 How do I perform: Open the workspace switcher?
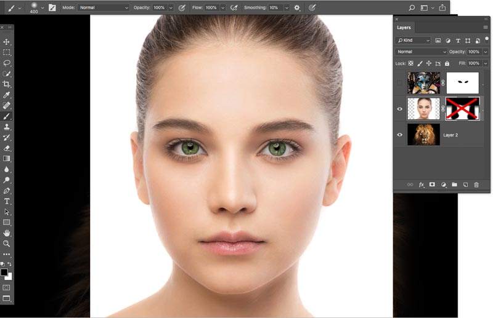pos(426,7)
